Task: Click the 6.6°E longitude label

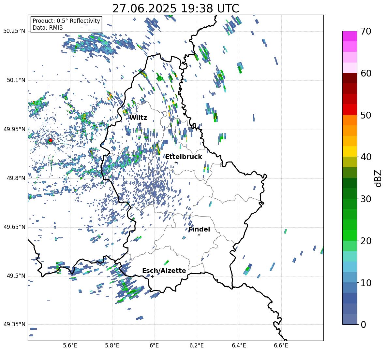Action: (x=281, y=345)
